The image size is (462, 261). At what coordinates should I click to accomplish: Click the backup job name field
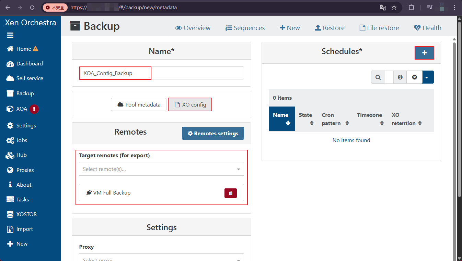161,73
